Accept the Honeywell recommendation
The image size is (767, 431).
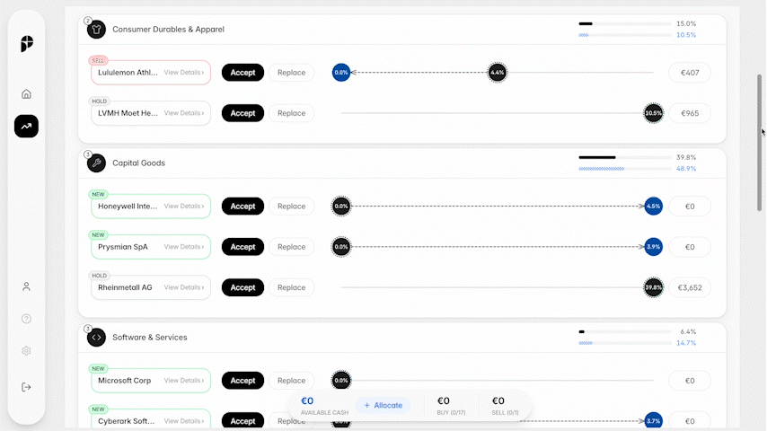pyautogui.click(x=242, y=207)
